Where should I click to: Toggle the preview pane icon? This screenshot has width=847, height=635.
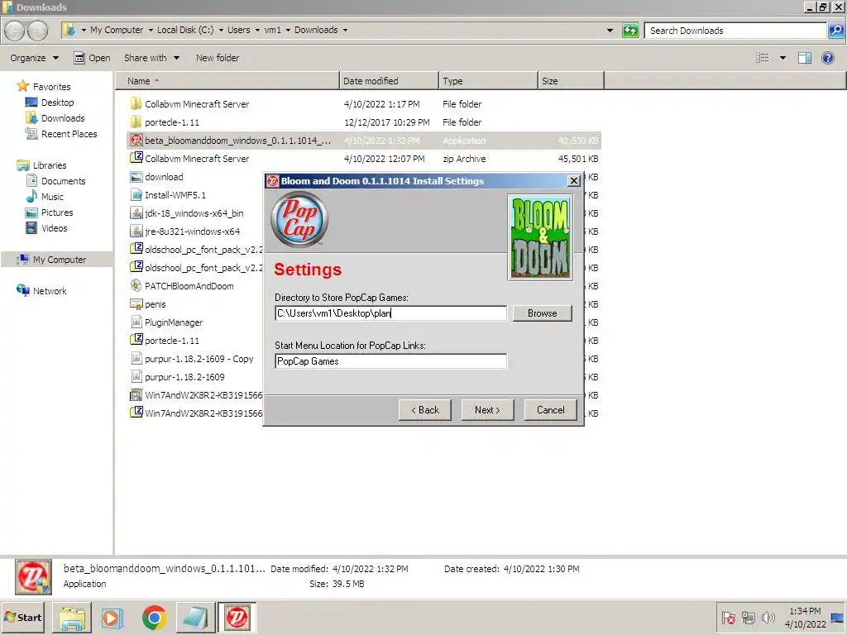pos(805,58)
